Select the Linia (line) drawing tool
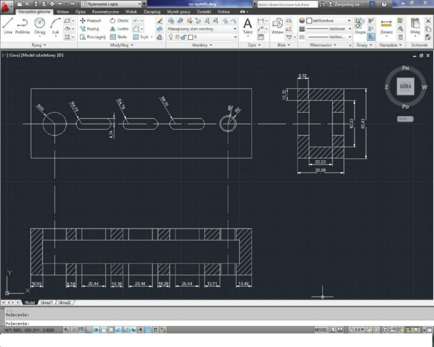This screenshot has height=347, width=434. 8,26
